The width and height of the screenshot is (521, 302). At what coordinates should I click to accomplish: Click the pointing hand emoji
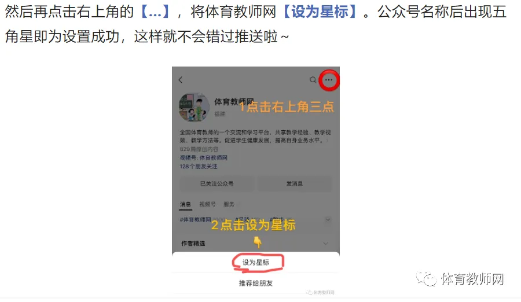coord(257,242)
